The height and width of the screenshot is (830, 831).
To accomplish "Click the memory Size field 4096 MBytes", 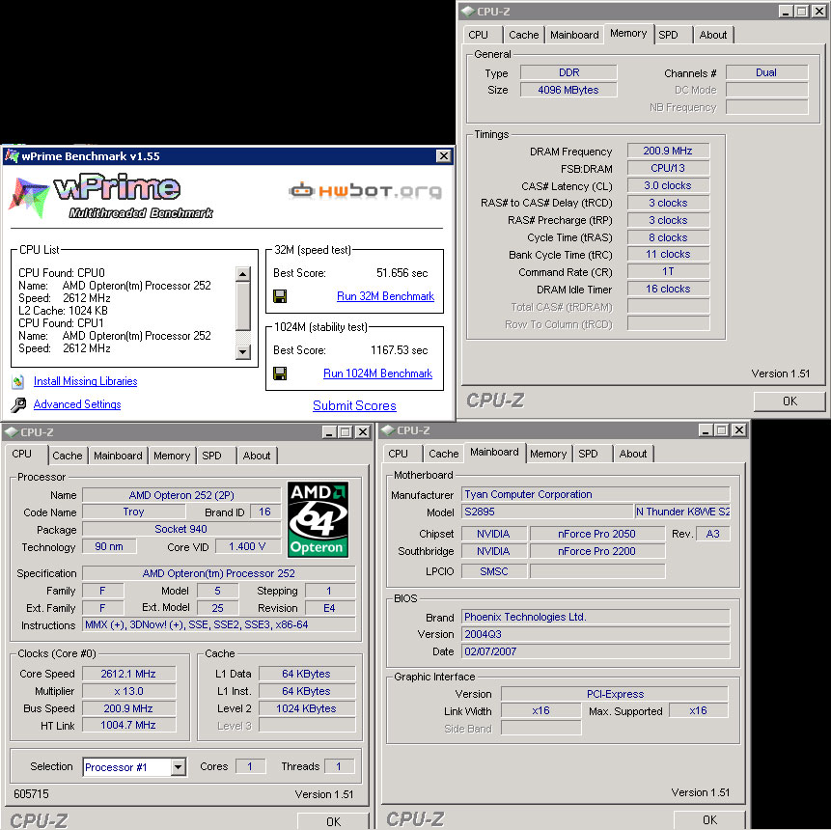I will tap(568, 90).
